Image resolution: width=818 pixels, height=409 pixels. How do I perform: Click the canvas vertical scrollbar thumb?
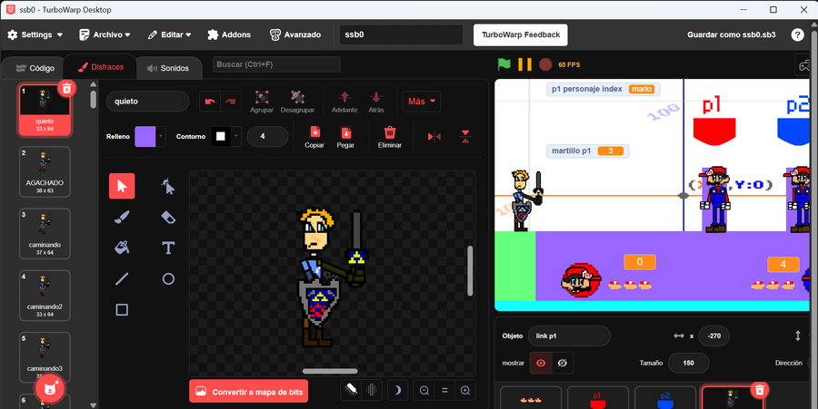[x=470, y=270]
